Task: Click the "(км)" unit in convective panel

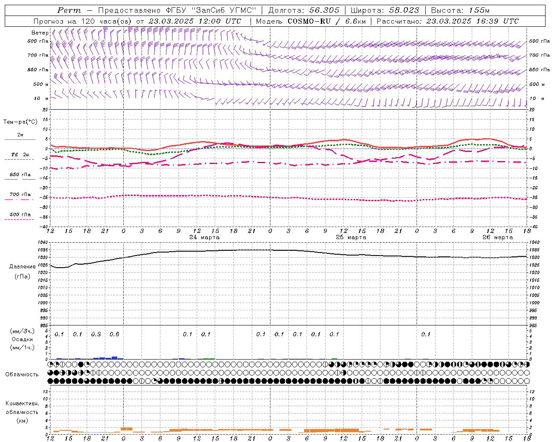Action: click(x=22, y=420)
